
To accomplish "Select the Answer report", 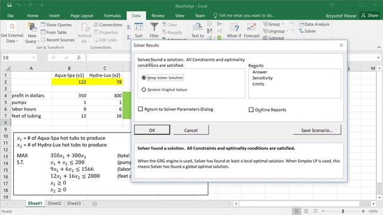I will 260,72.
